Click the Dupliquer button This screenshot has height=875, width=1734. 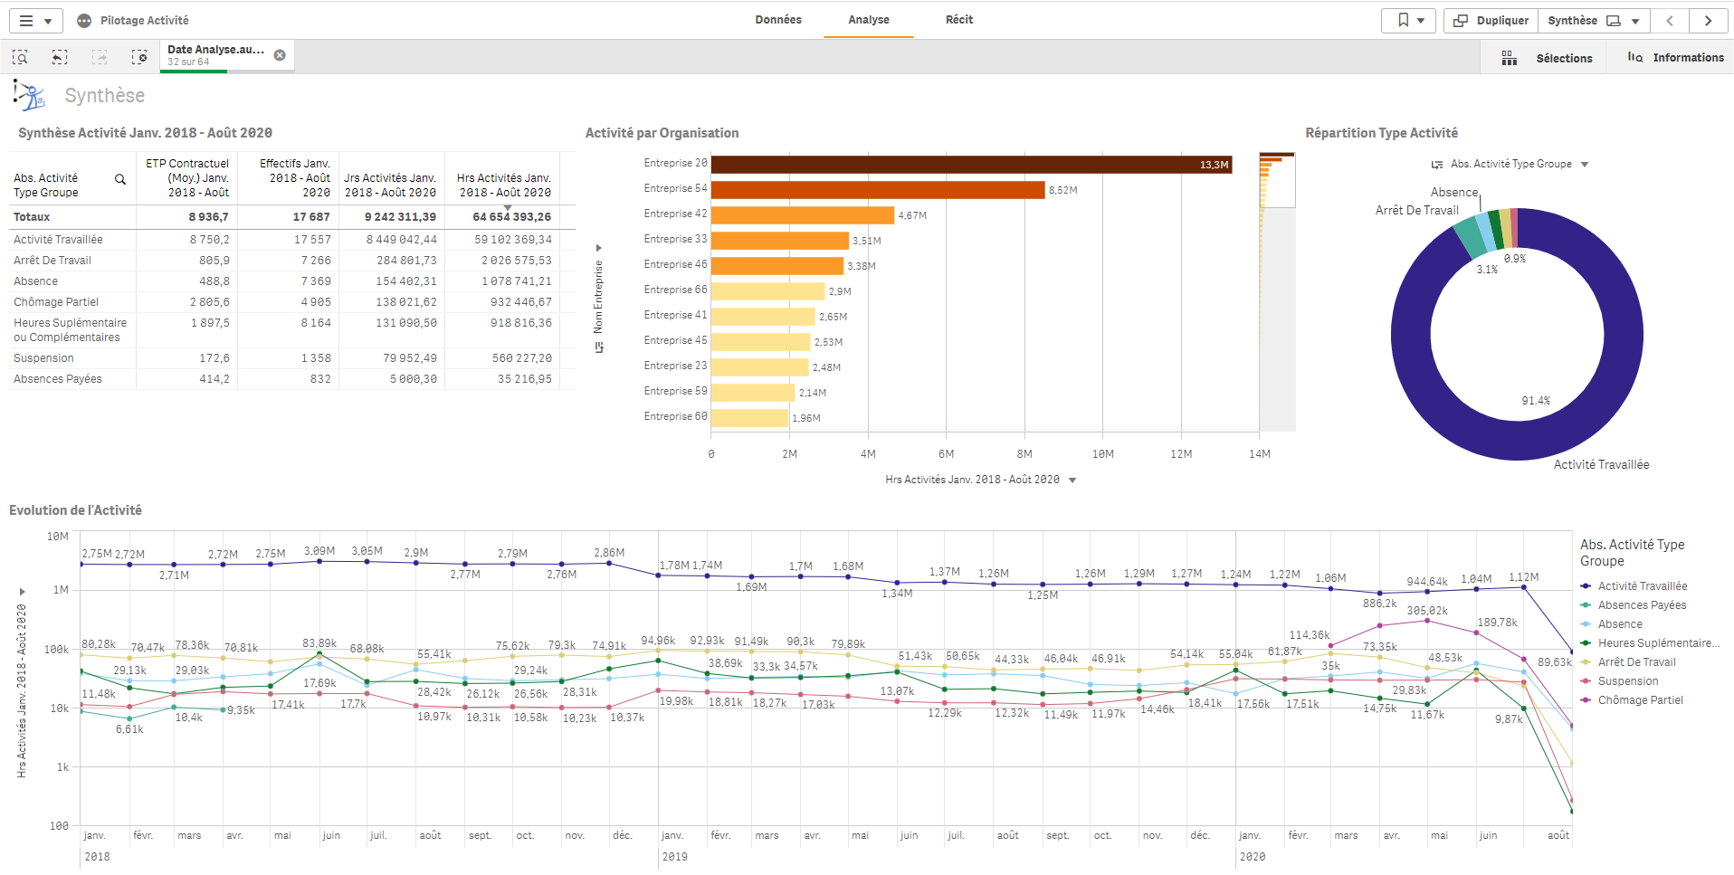pos(1491,21)
